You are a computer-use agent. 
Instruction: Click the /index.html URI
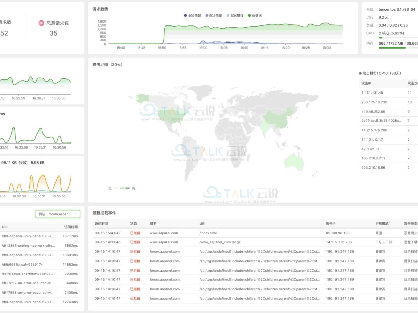(208, 233)
